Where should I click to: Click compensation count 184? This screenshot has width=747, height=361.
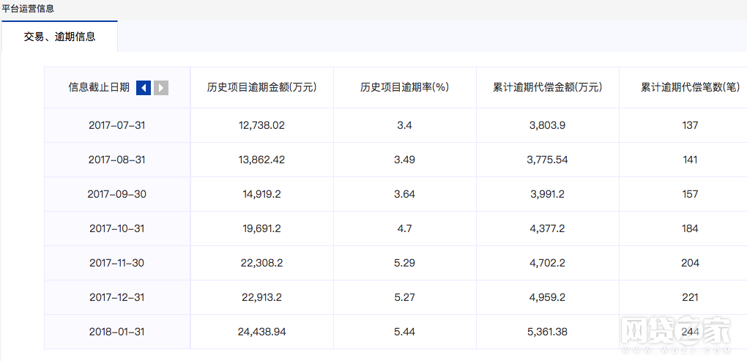coord(690,228)
